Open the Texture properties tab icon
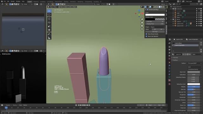This screenshot has height=114, width=203. point(169,84)
